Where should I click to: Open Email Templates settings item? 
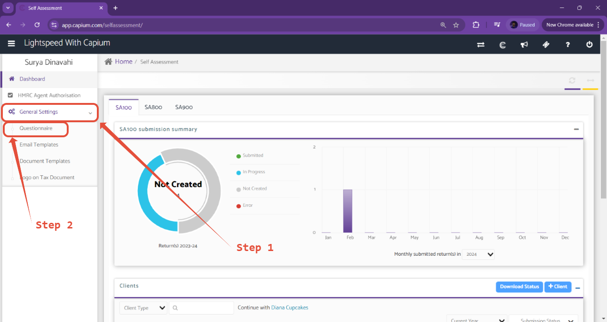39,145
